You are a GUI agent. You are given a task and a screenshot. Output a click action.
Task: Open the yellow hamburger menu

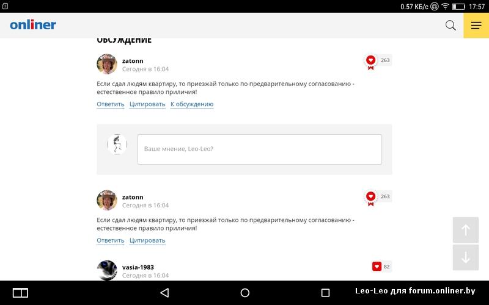pyautogui.click(x=476, y=25)
